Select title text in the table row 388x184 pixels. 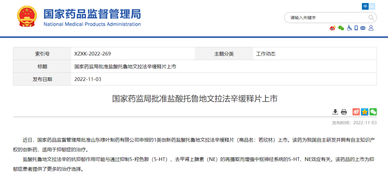125,66
